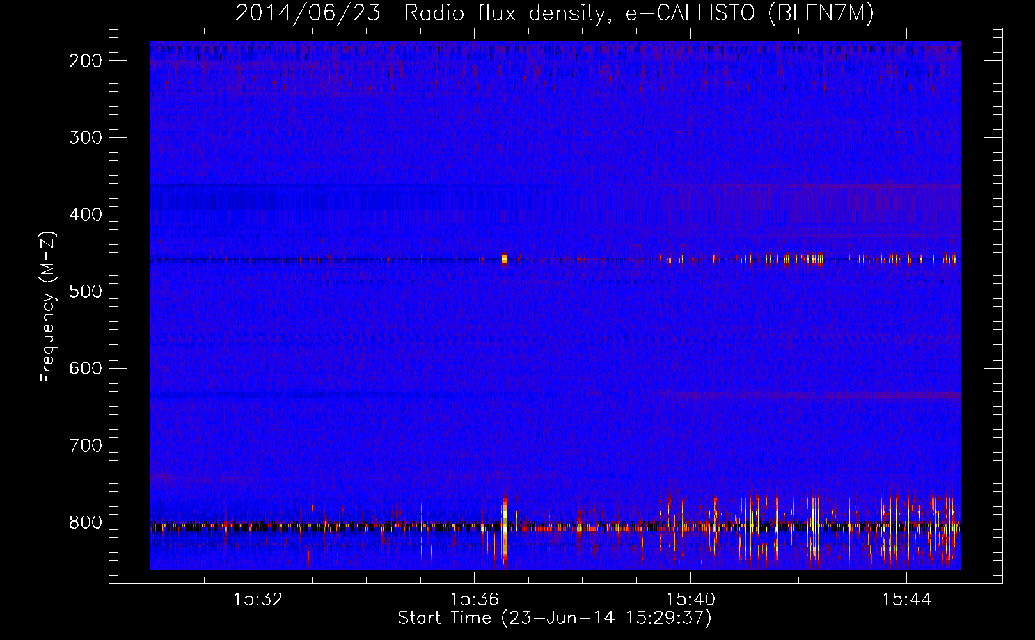Click the 15:36 time tick label

point(474,600)
